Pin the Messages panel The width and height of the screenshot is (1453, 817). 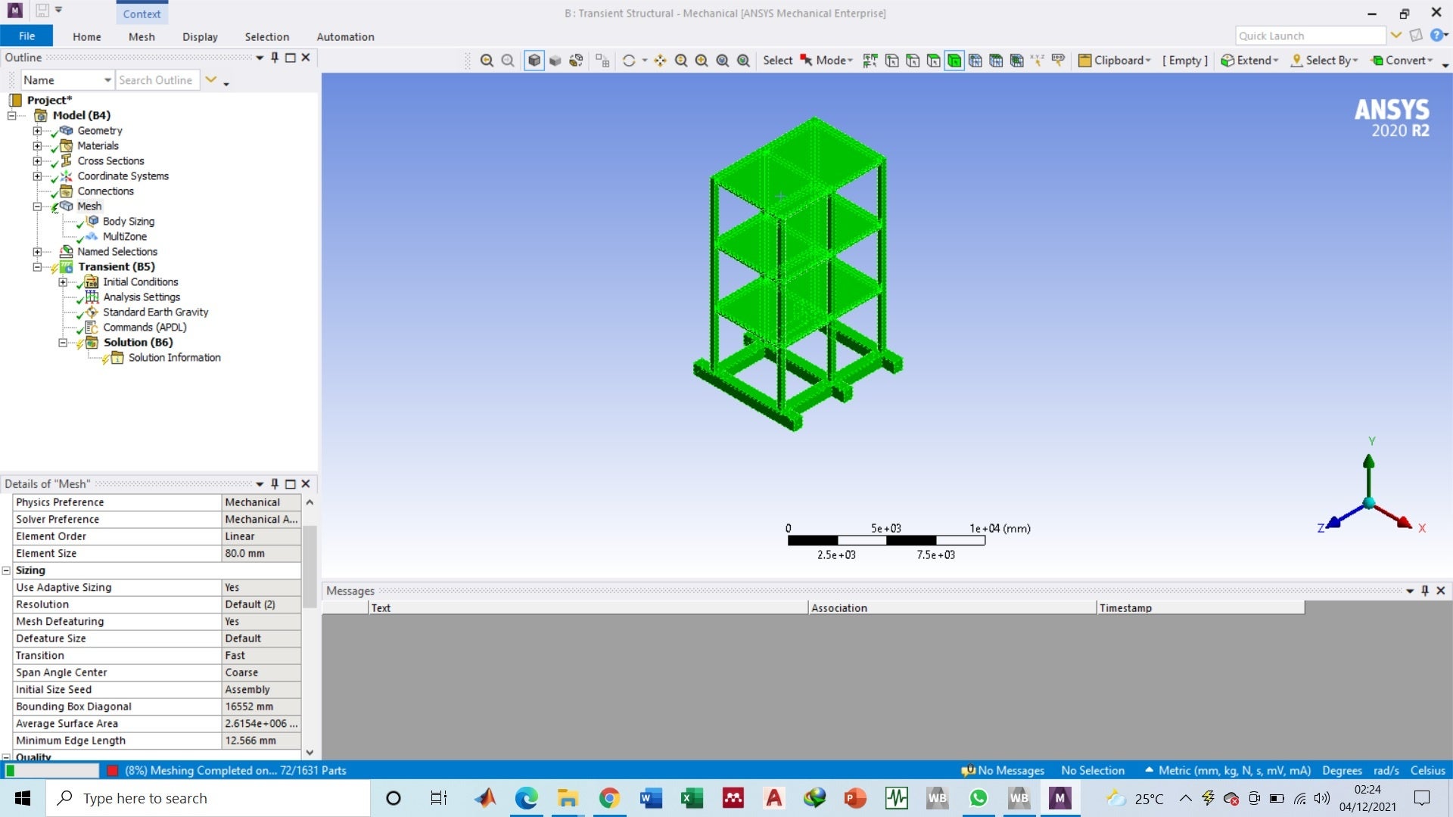click(x=1425, y=591)
